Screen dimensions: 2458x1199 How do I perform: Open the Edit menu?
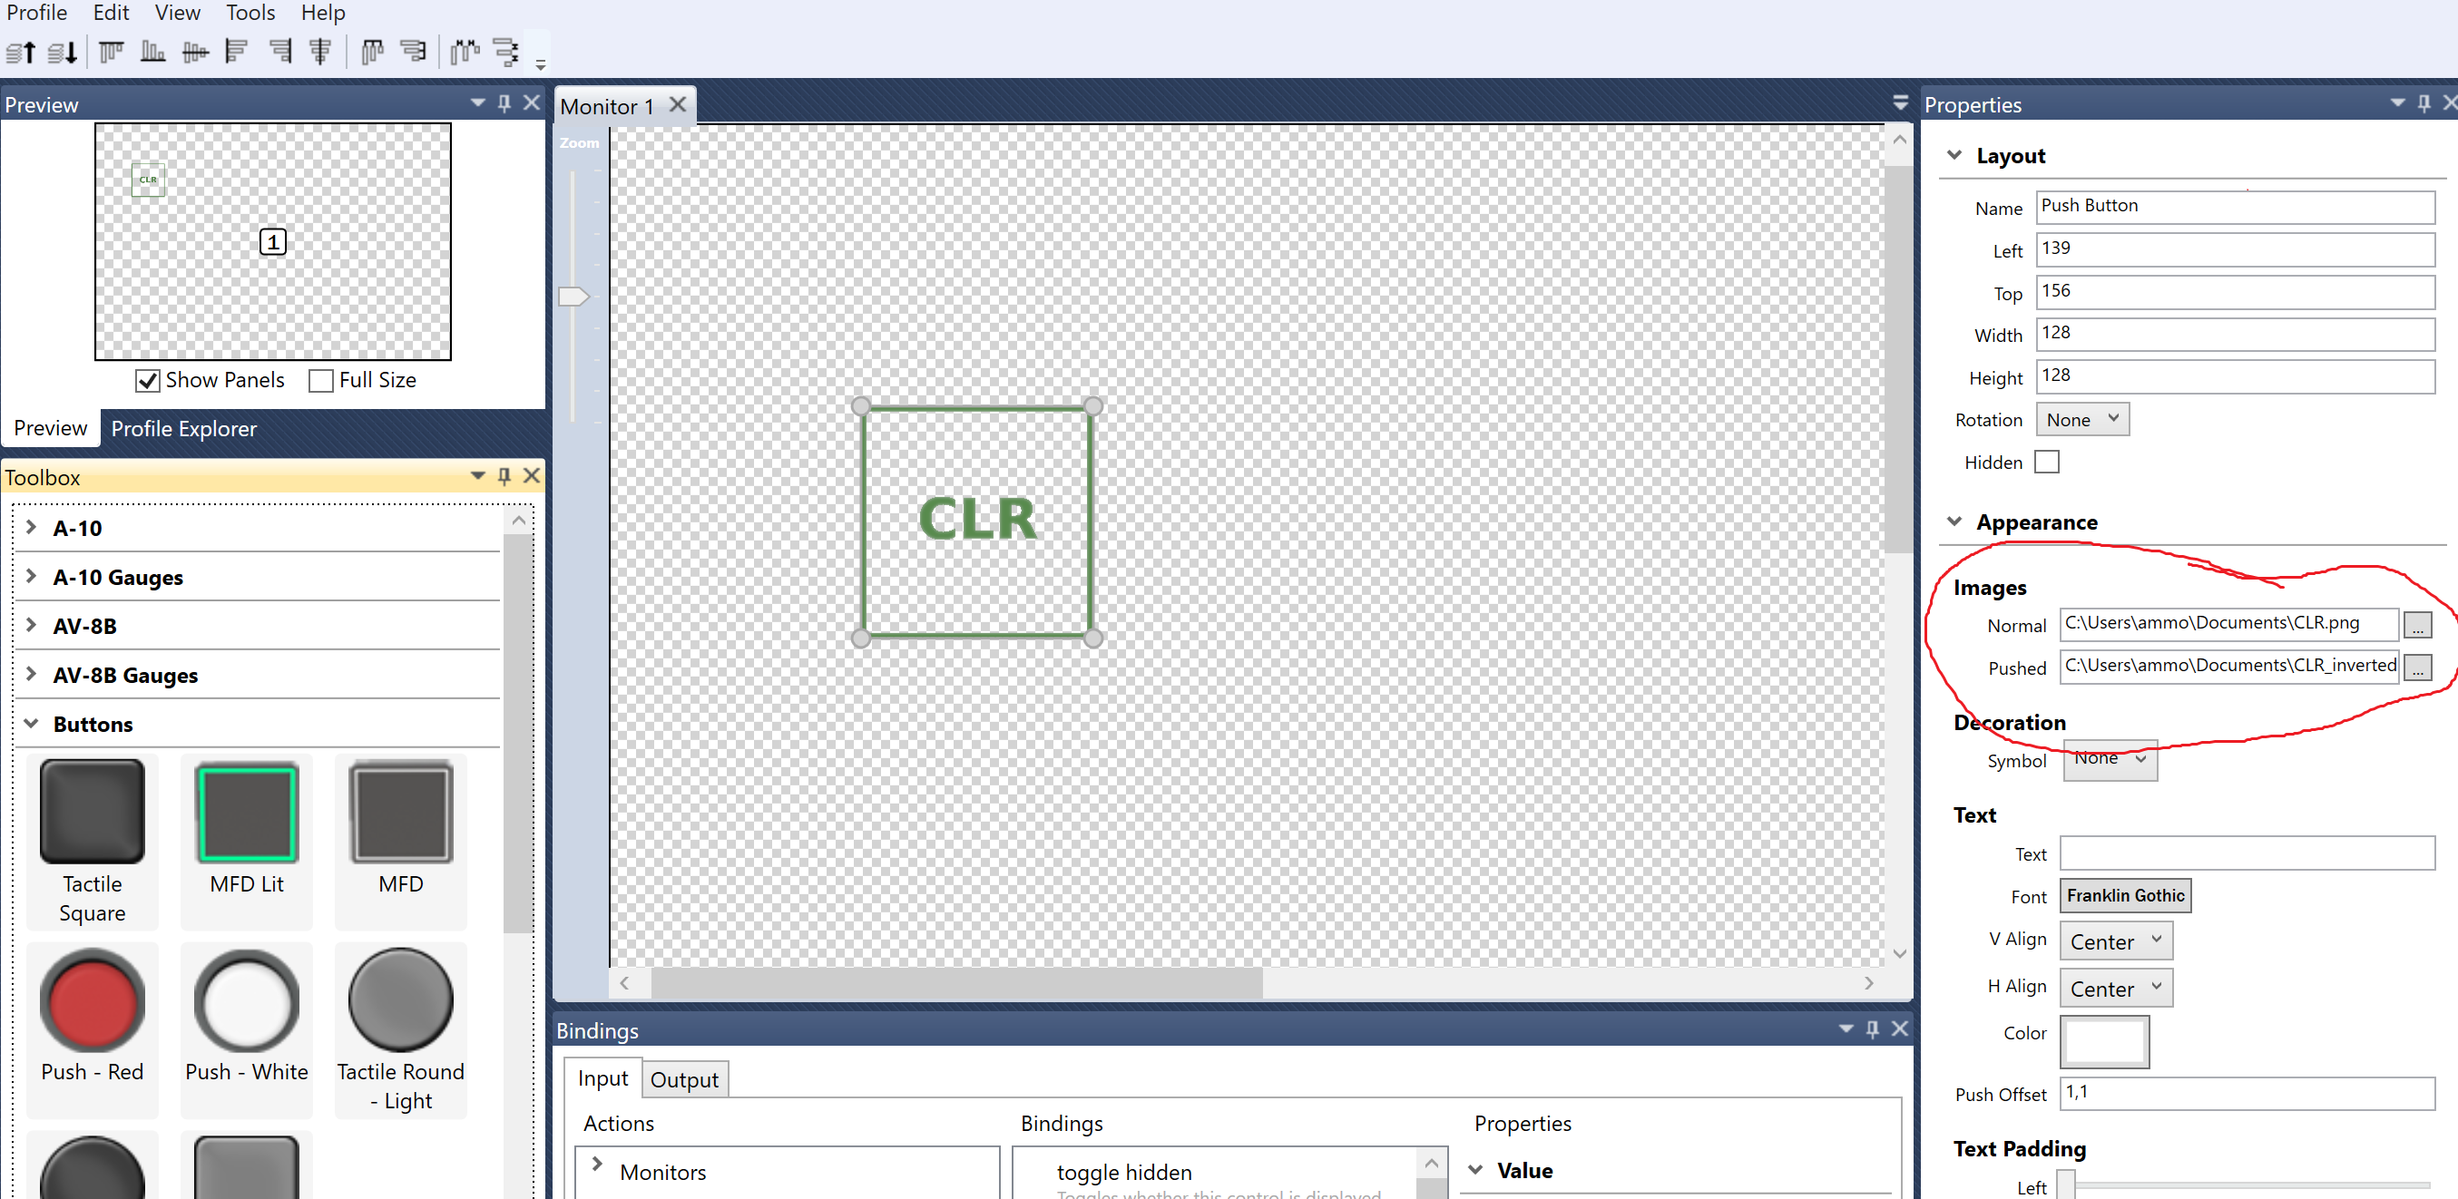[x=112, y=13]
